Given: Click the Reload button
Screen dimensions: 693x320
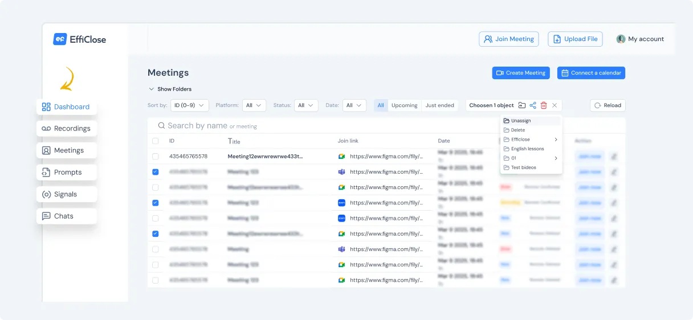Looking at the screenshot, I should point(608,105).
